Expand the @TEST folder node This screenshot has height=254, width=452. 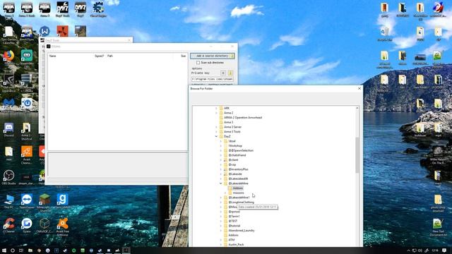pyautogui.click(x=221, y=221)
